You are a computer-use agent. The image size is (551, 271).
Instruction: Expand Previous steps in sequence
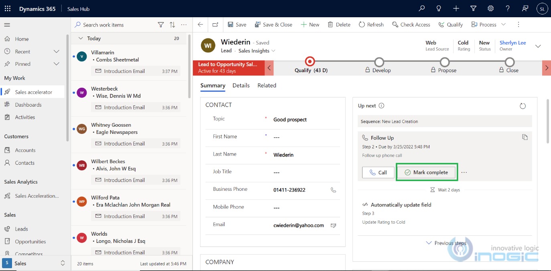tap(446, 243)
